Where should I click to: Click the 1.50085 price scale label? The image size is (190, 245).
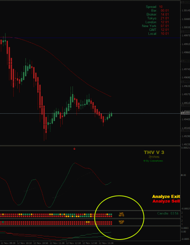point(186,19)
